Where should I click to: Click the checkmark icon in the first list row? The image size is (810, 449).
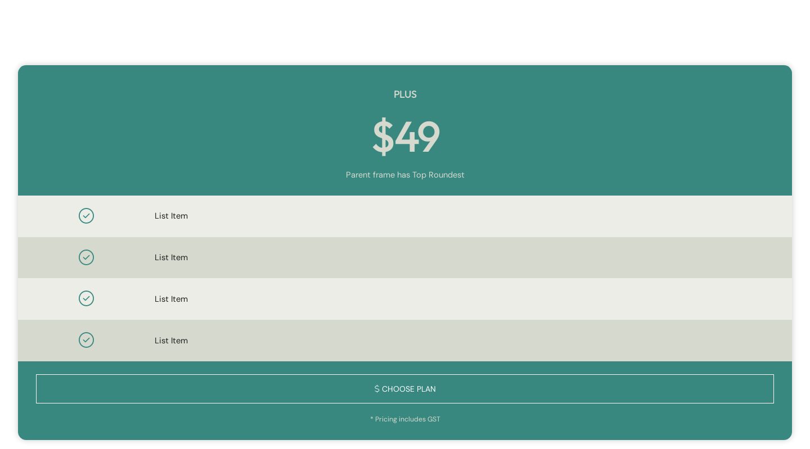(x=86, y=216)
